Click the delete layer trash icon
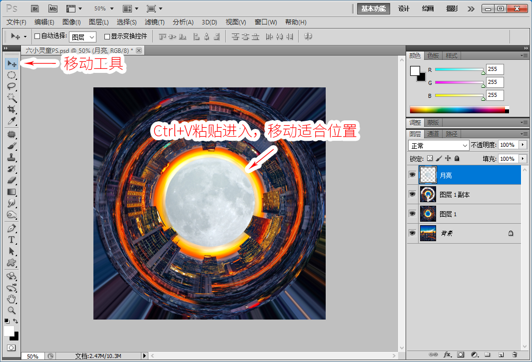Viewport: 532px width, 362px height. 515,355
